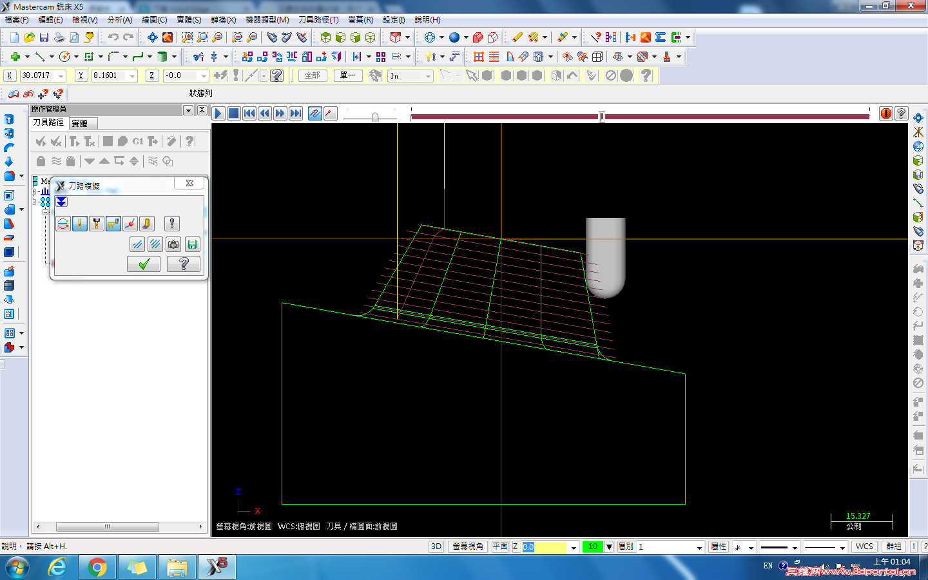
Task: Click the redo arrow icon
Action: pos(128,37)
